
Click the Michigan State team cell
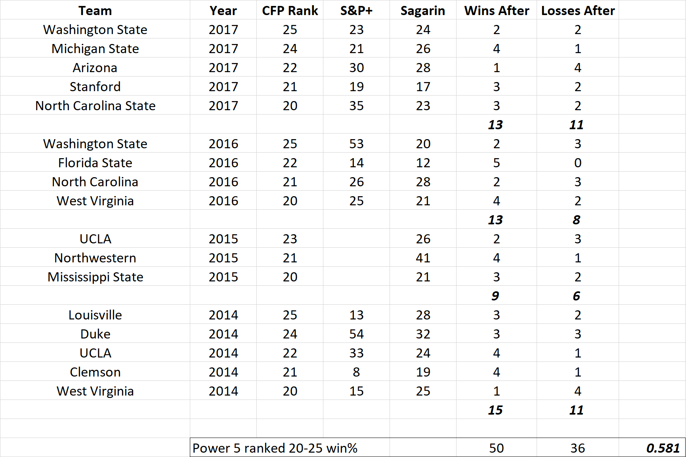tap(95, 48)
